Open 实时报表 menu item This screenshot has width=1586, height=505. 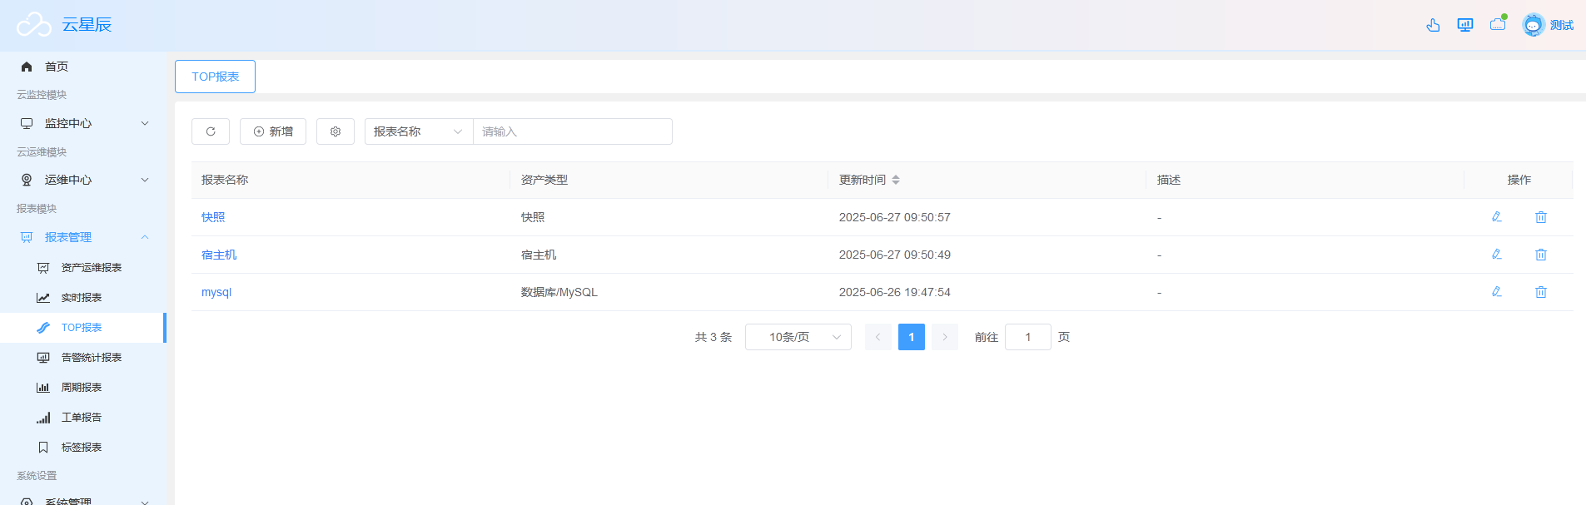(x=83, y=298)
